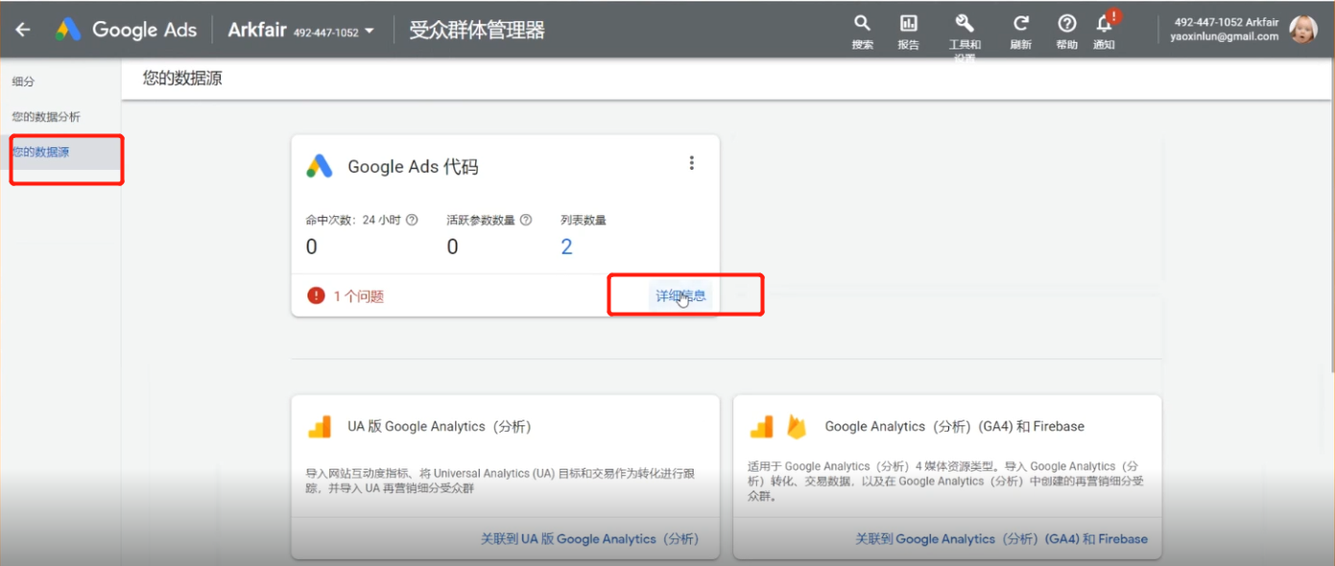Click the 活跃参数数量 question mark tooltip icon
1335x566 pixels.
point(525,219)
